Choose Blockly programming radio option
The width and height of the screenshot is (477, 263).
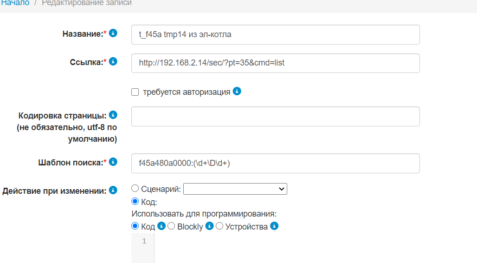(x=171, y=226)
